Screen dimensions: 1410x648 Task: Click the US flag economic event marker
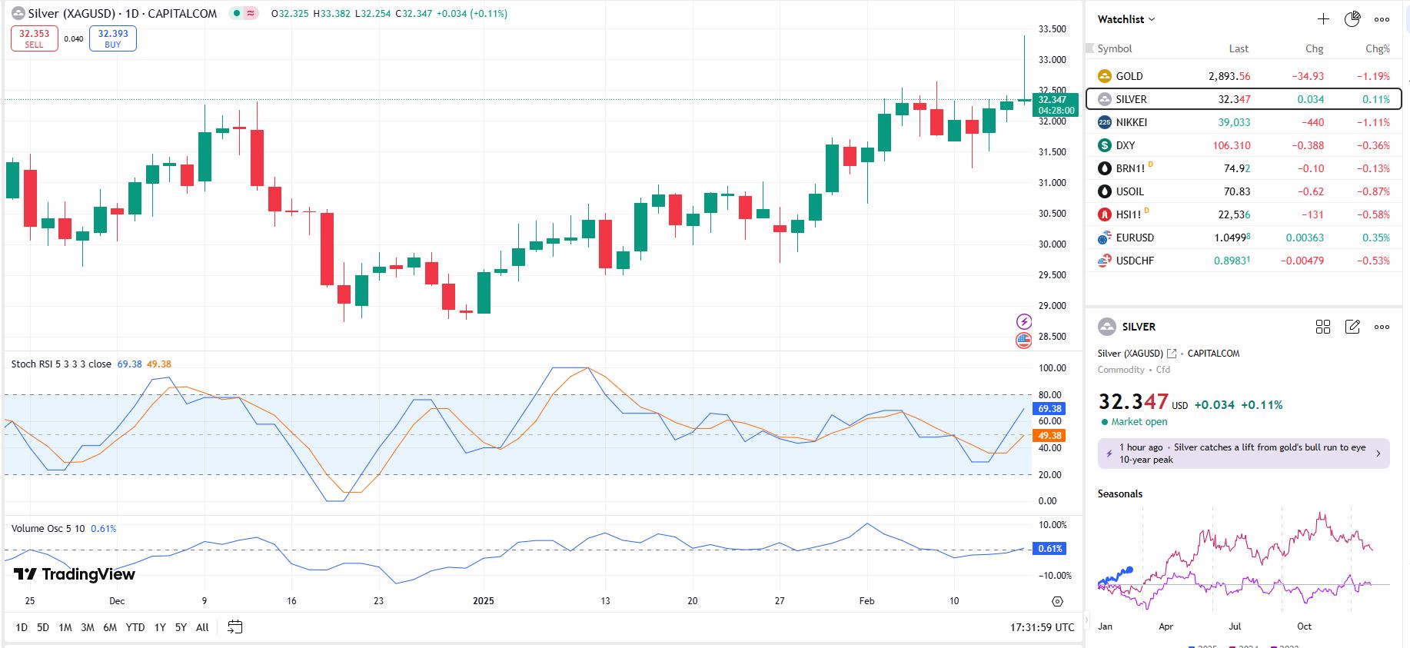tap(1024, 340)
